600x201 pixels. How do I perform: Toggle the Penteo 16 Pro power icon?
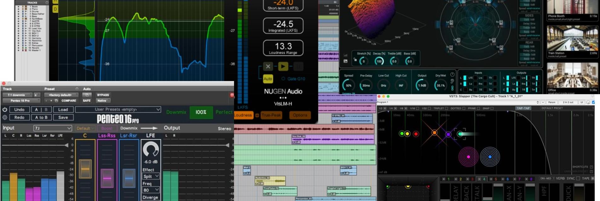point(5,110)
